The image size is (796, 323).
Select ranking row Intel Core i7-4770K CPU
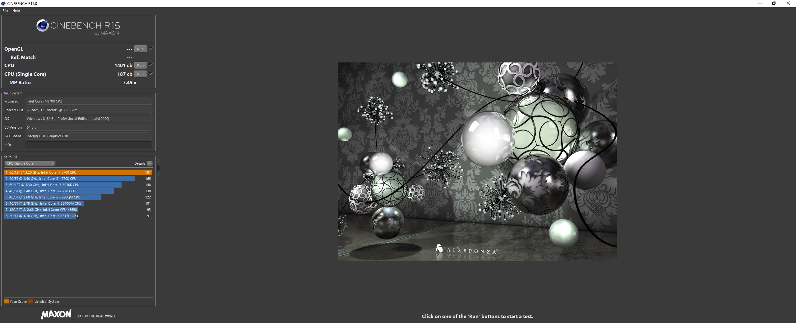tap(78, 179)
